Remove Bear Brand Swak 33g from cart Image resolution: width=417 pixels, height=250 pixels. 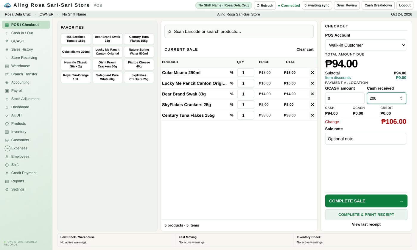tap(312, 94)
